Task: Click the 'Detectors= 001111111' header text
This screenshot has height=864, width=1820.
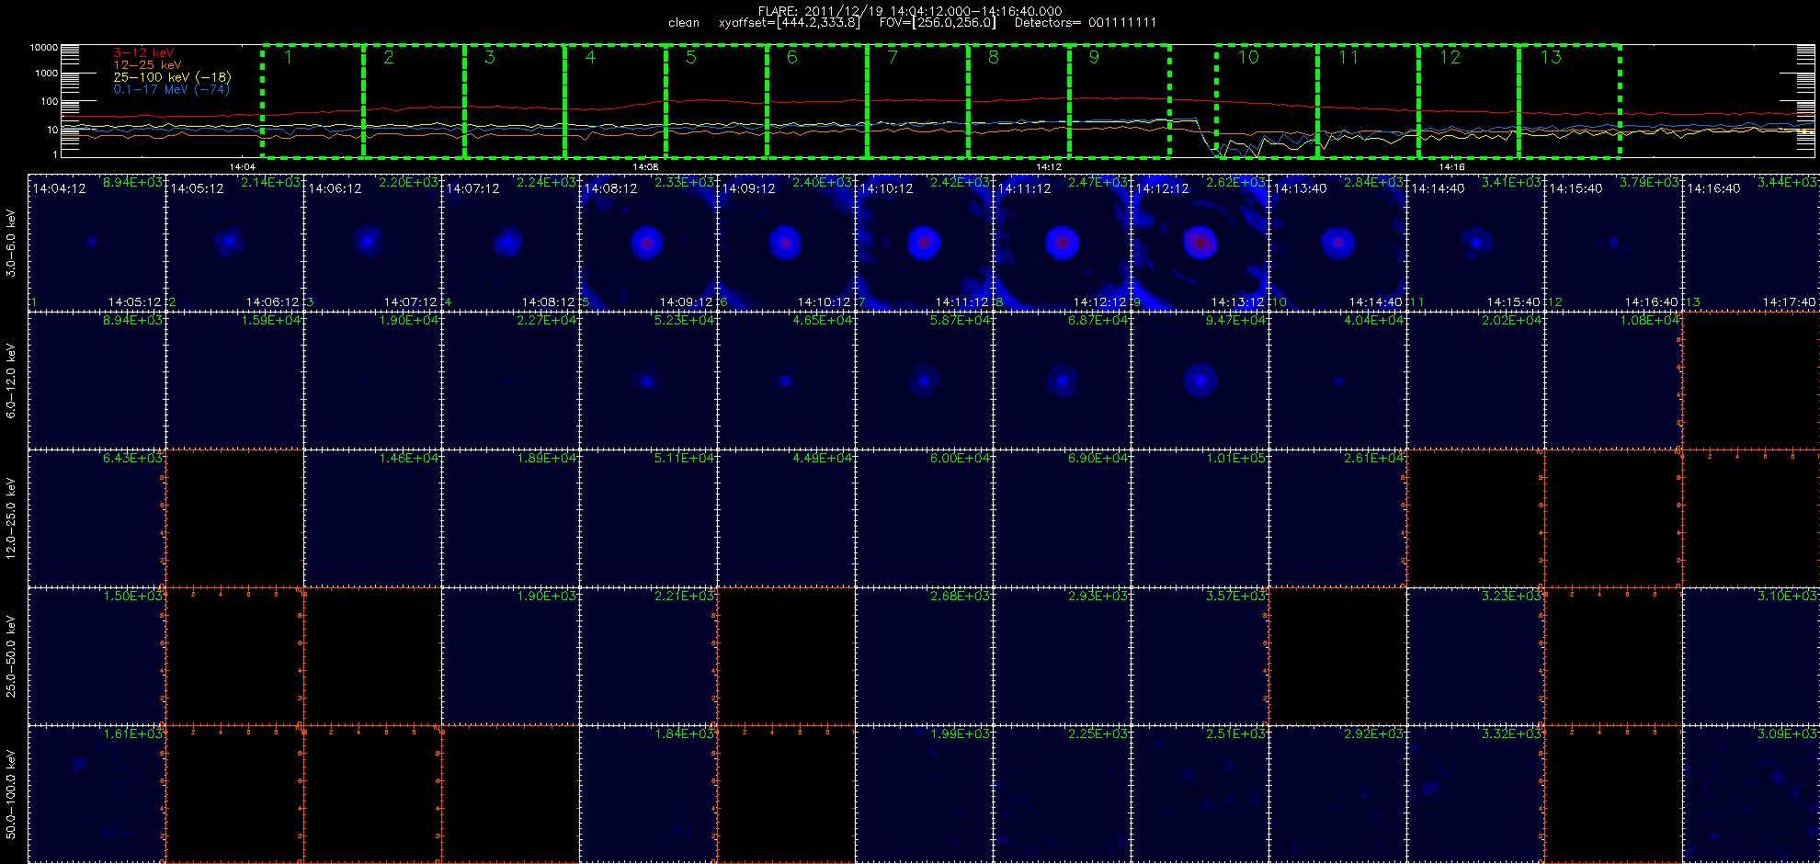Action: [1086, 23]
